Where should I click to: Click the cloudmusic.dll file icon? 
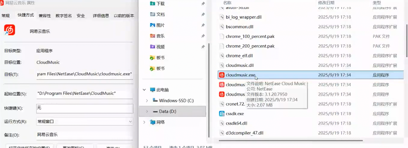pos(222,65)
